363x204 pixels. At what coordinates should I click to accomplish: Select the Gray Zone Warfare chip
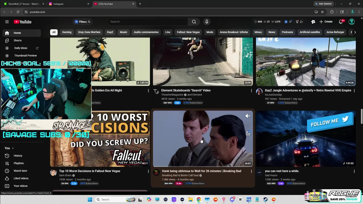click(89, 32)
